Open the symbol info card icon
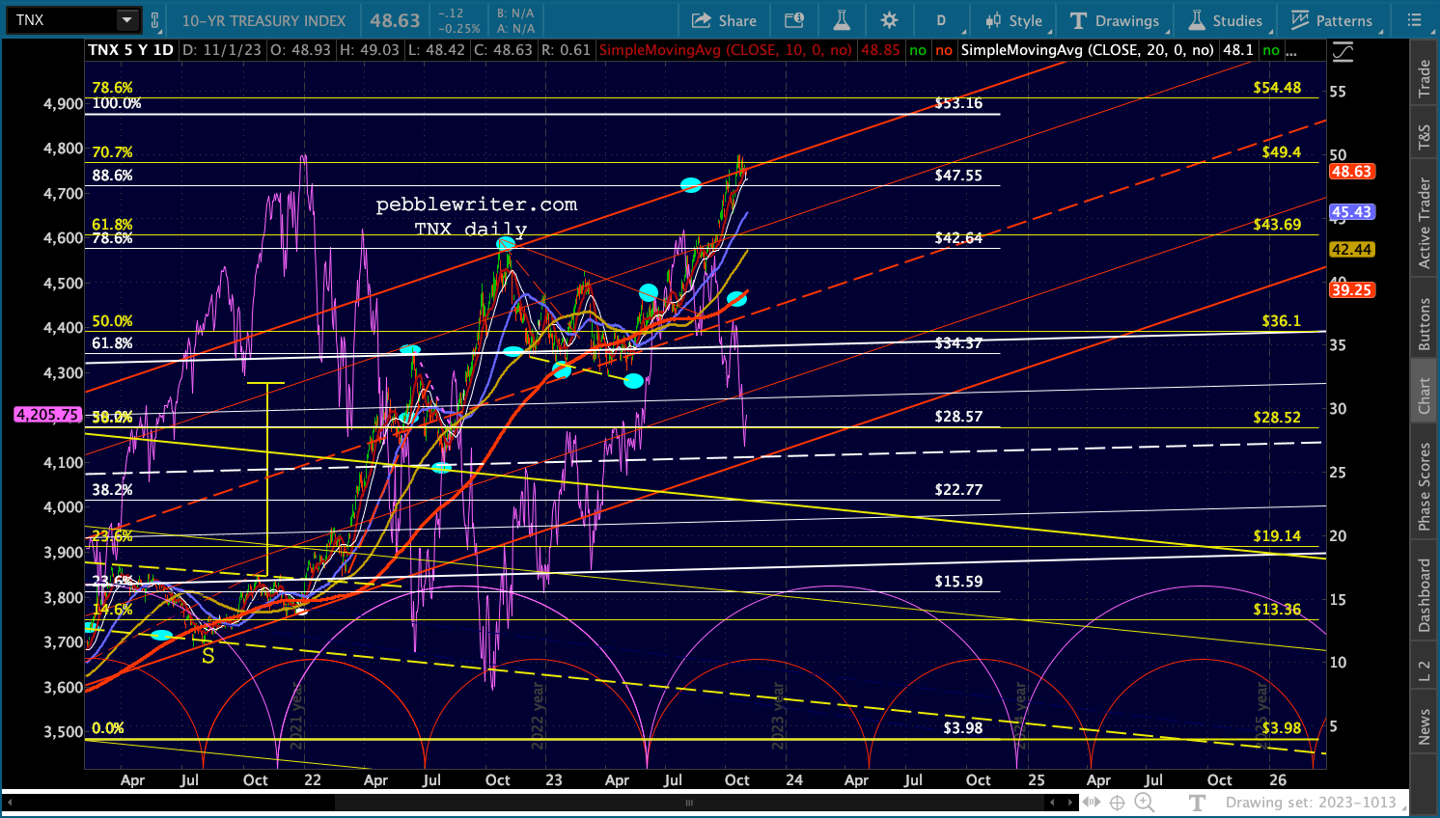The width and height of the screenshot is (1440, 818). point(794,20)
